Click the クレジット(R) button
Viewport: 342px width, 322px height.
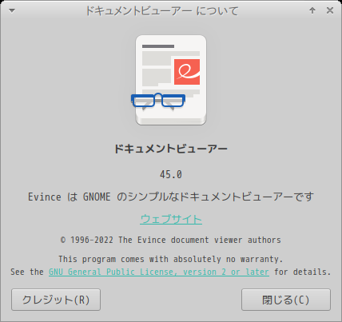click(56, 300)
